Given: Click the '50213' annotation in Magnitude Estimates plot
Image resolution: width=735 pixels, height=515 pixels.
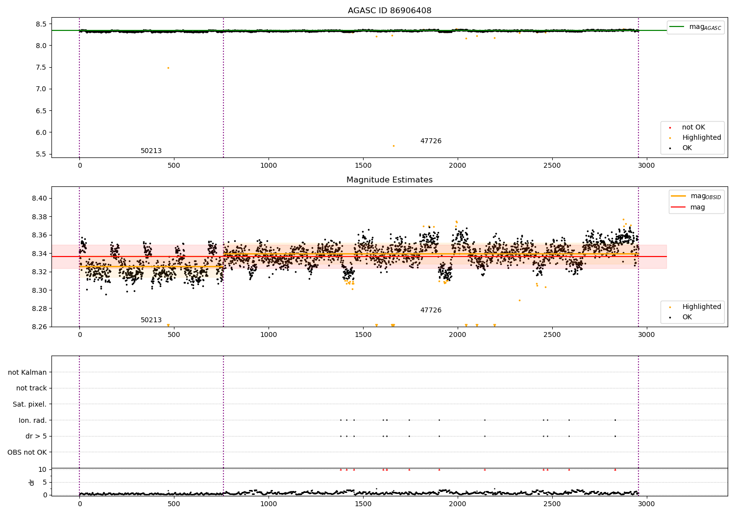Looking at the screenshot, I should pos(151,320).
